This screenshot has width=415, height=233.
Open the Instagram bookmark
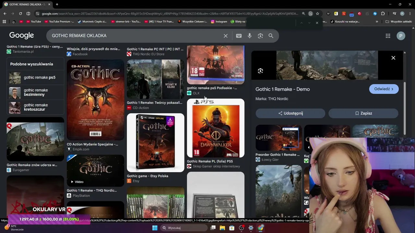point(219,22)
